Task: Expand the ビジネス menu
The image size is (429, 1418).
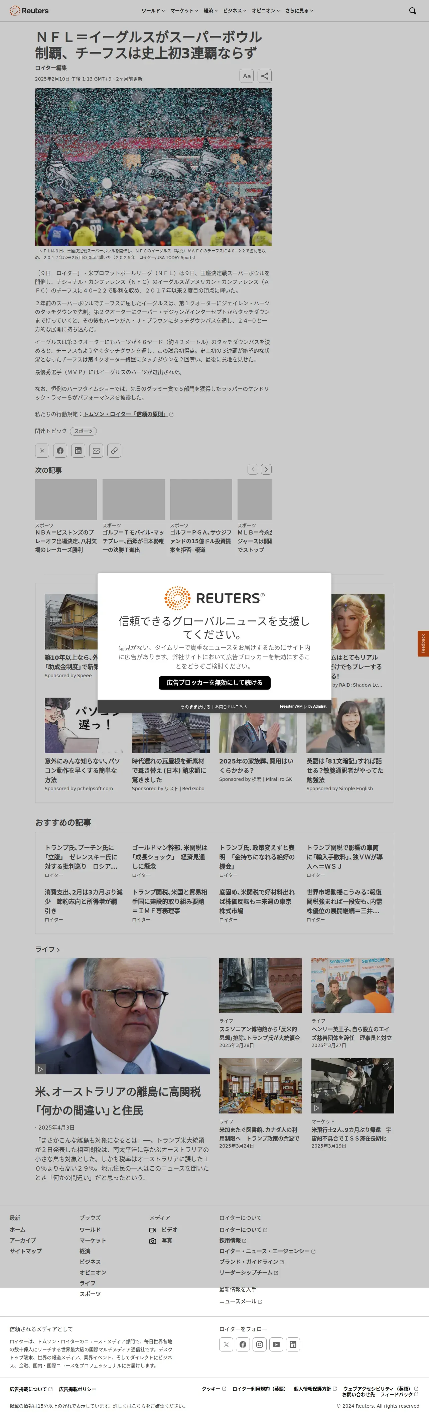Action: pyautogui.click(x=235, y=10)
